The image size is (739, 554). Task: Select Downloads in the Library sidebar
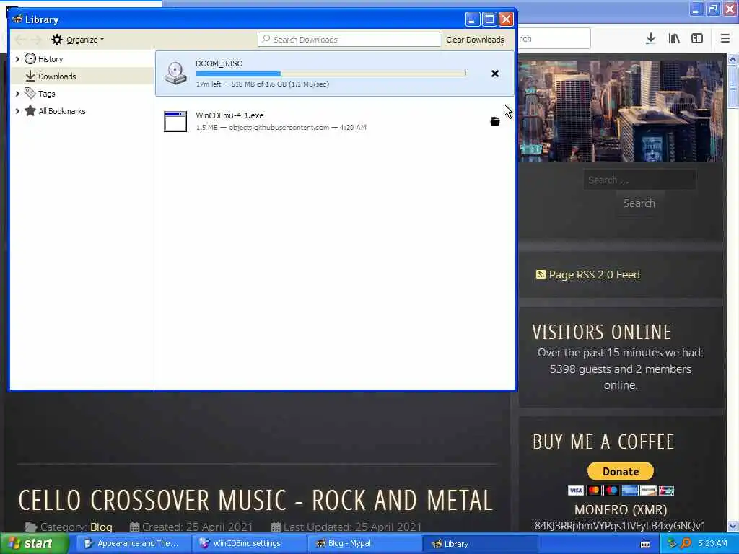pyautogui.click(x=57, y=76)
